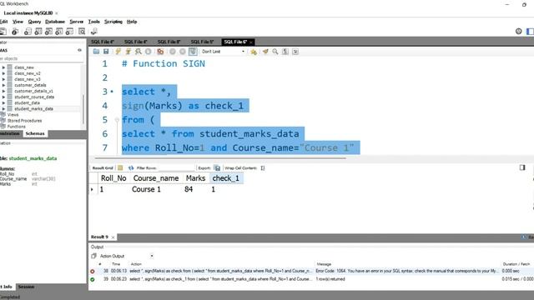534x300 pixels.
Task: Open preferences gear icon at top right
Action: [x=518, y=32]
